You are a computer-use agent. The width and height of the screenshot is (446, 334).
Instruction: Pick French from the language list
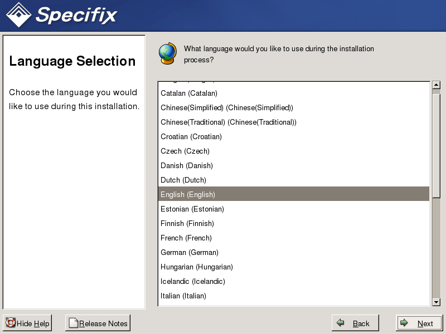[x=186, y=238]
